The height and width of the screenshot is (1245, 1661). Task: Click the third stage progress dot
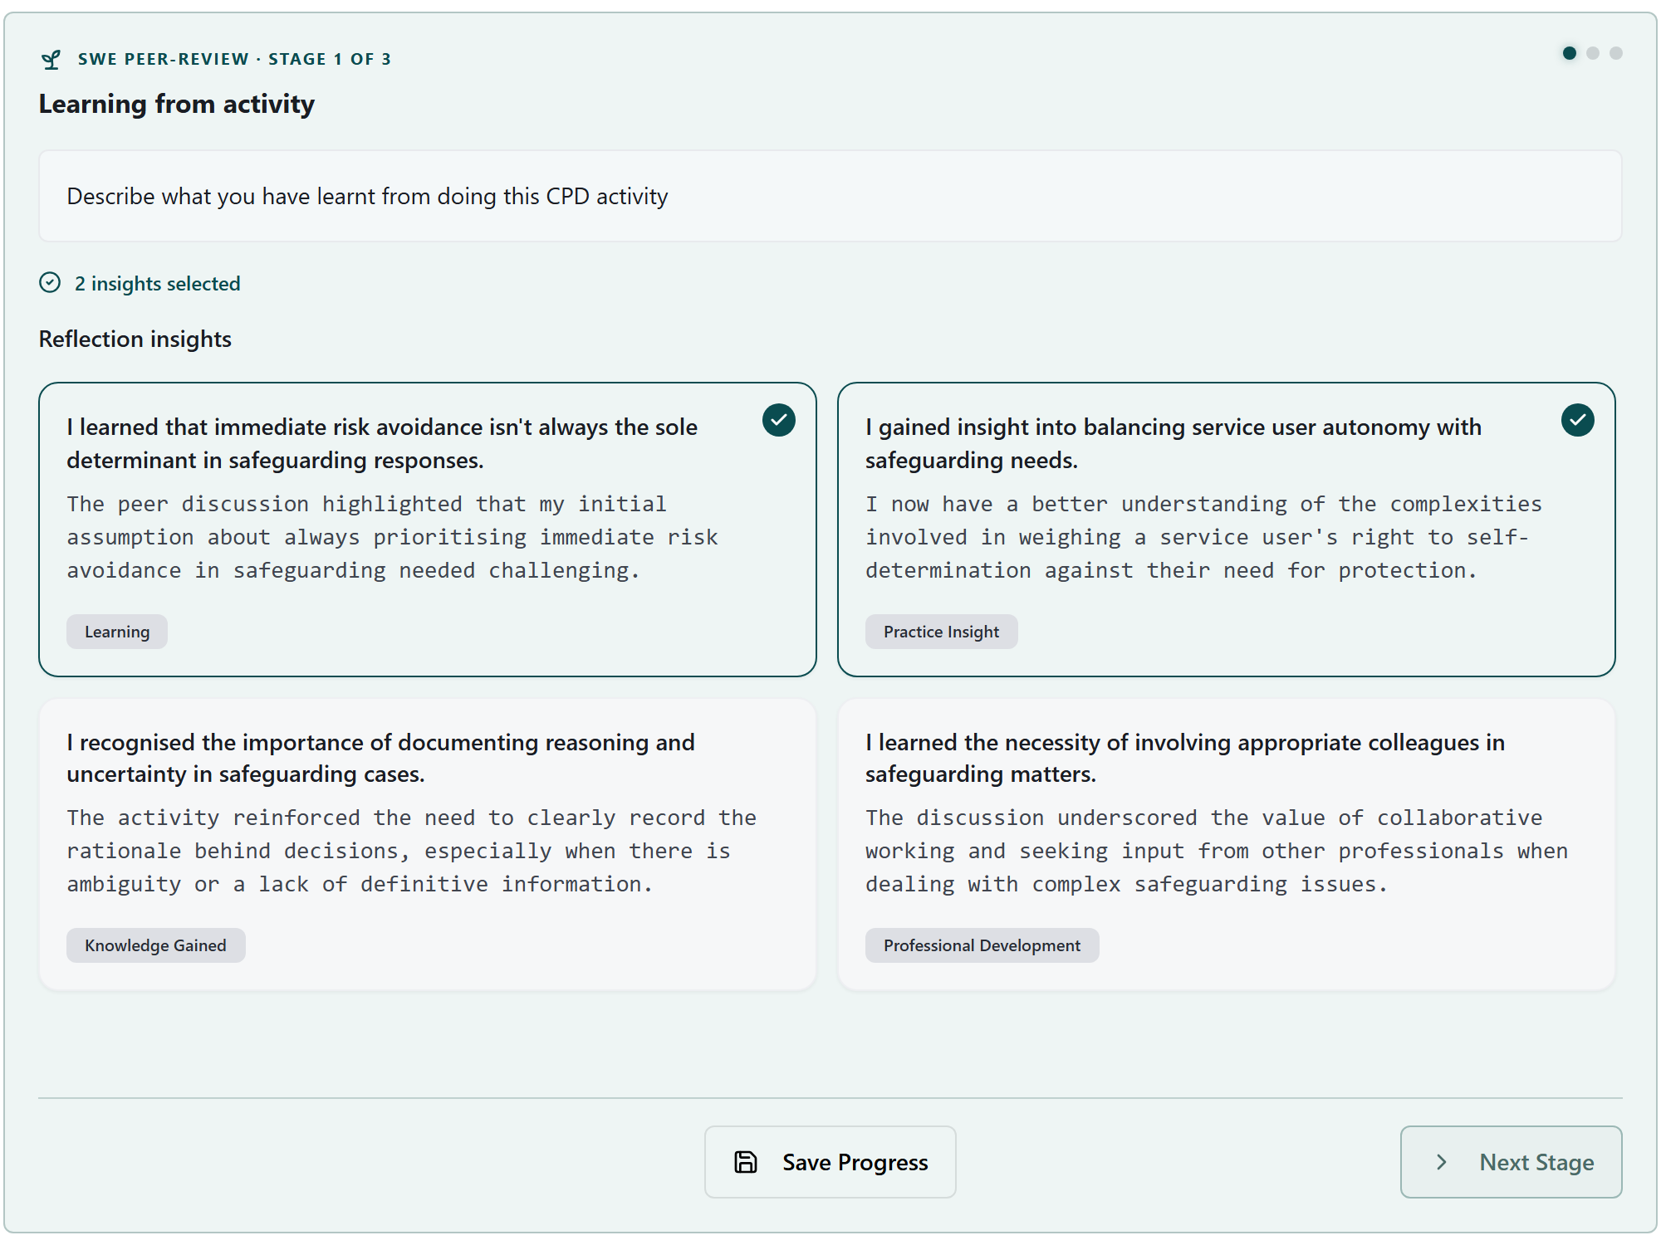tap(1616, 53)
